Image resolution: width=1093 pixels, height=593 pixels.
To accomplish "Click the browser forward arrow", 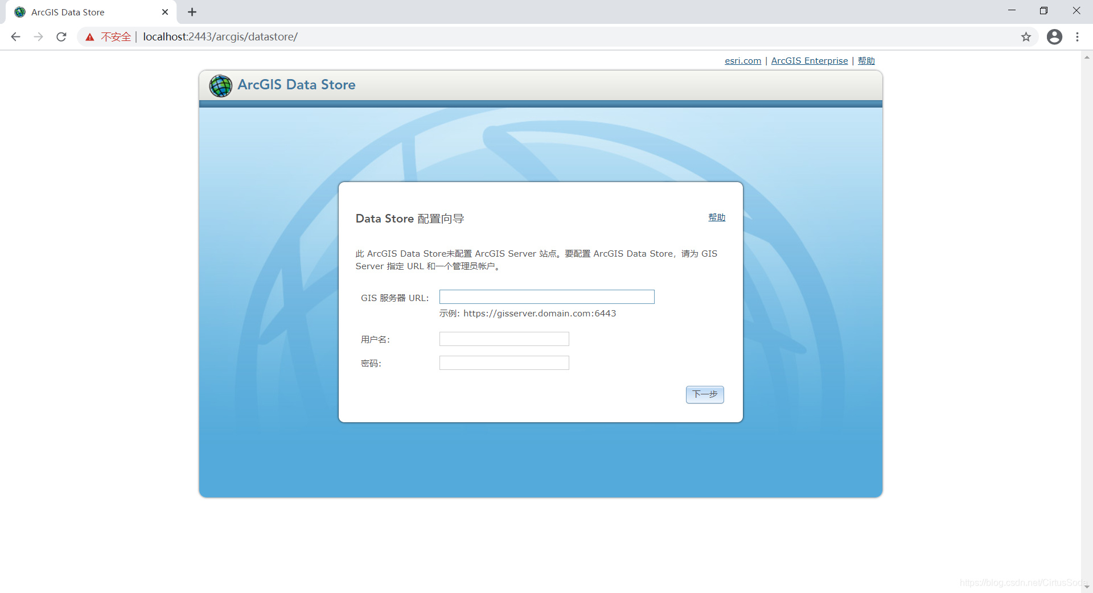I will tap(38, 37).
